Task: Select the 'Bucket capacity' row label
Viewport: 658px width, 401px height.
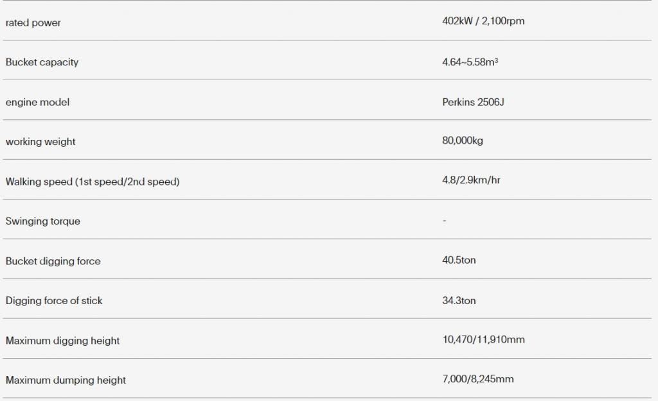Action: pyautogui.click(x=42, y=62)
